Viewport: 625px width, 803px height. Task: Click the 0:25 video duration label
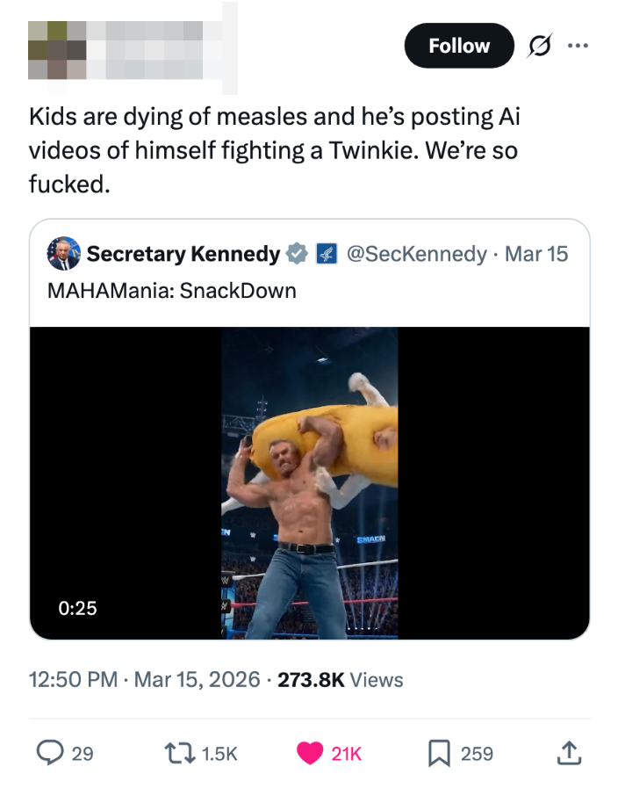[x=76, y=607]
